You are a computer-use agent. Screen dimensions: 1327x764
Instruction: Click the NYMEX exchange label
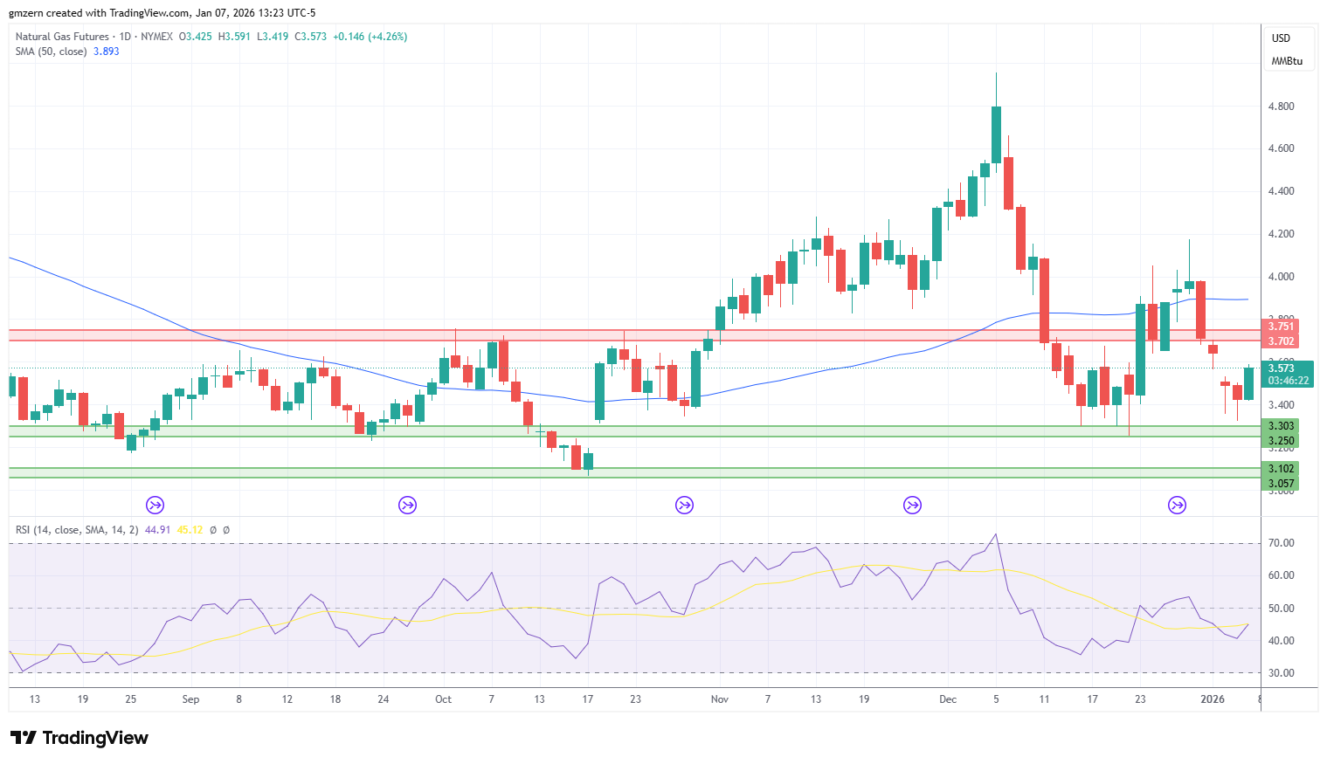pos(156,37)
